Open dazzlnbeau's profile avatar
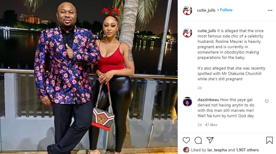This screenshot has height=154, width=276. point(187,102)
